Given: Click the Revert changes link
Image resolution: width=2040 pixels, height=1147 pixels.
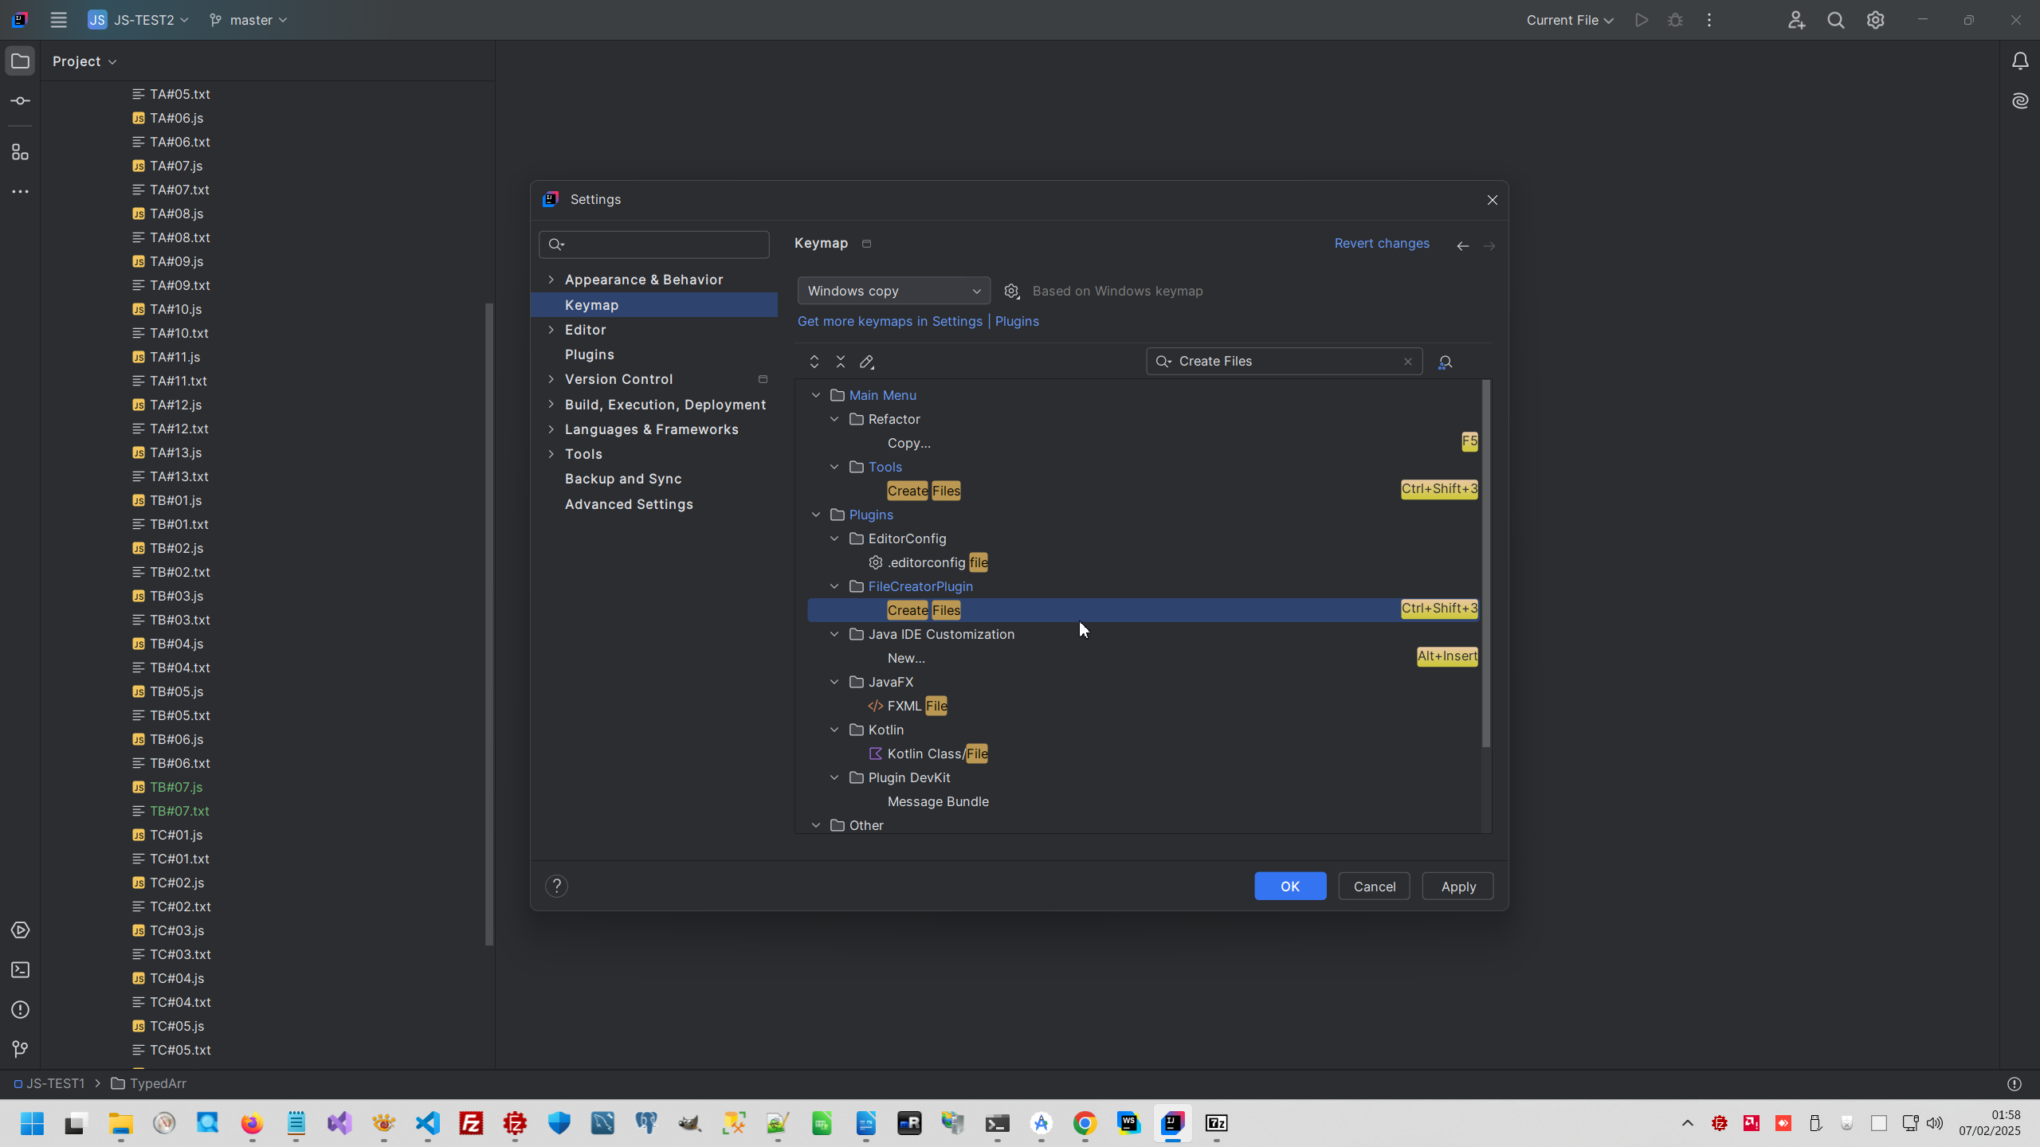Looking at the screenshot, I should 1381,244.
